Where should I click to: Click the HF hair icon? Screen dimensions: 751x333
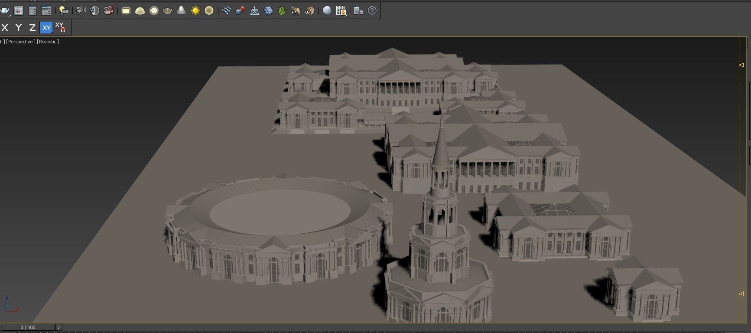pos(296,10)
